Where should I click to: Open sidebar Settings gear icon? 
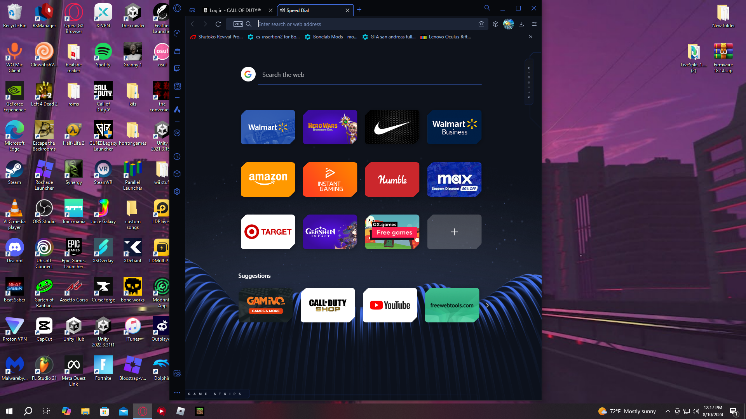(177, 192)
